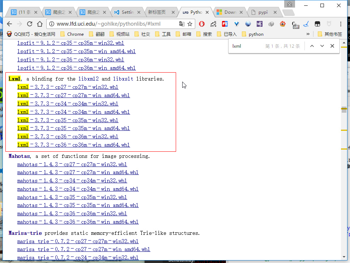
Task: Open the red Opera-style extension icon
Action: (202, 24)
